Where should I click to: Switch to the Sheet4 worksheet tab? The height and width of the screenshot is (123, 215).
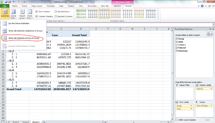(x=26, y=122)
